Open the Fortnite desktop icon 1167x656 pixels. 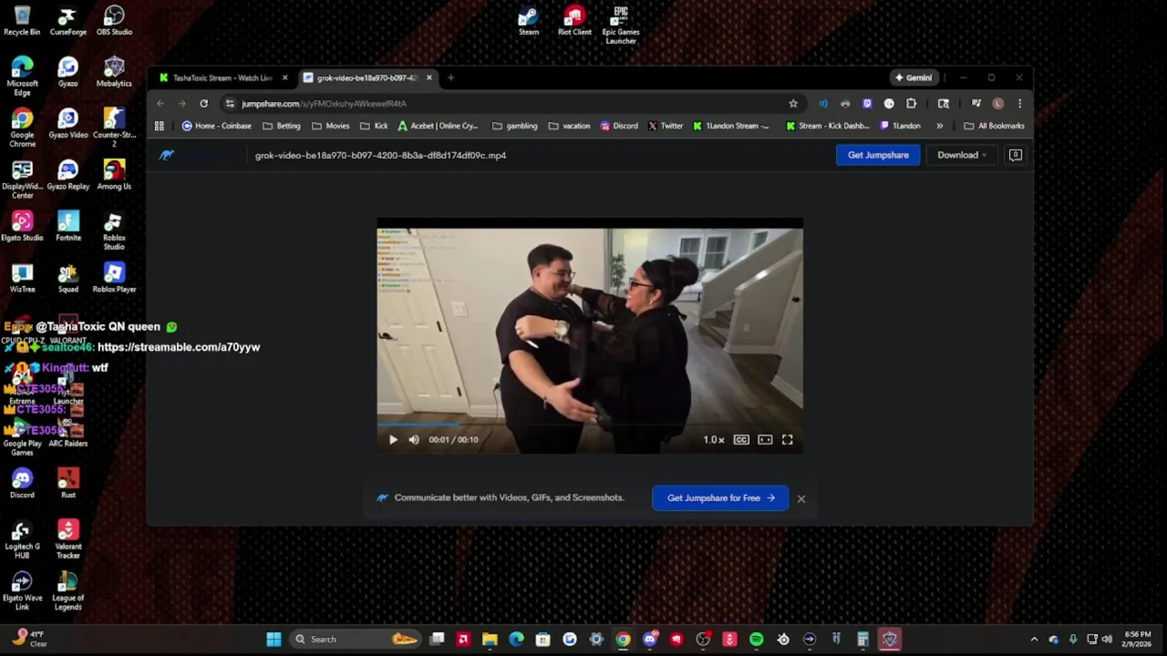click(x=68, y=227)
